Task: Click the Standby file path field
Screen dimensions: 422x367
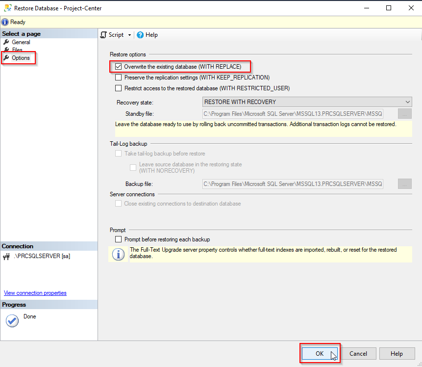Action: pyautogui.click(x=293, y=114)
